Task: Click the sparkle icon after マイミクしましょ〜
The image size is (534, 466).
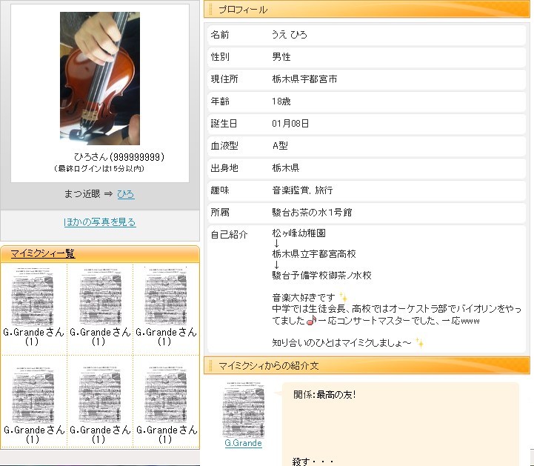Action: [419, 343]
